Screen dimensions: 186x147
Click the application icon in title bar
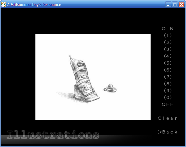click(4, 5)
